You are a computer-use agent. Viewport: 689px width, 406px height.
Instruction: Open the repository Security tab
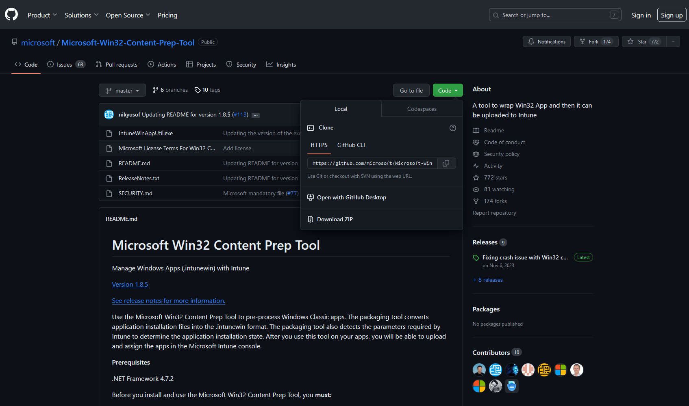coord(241,65)
